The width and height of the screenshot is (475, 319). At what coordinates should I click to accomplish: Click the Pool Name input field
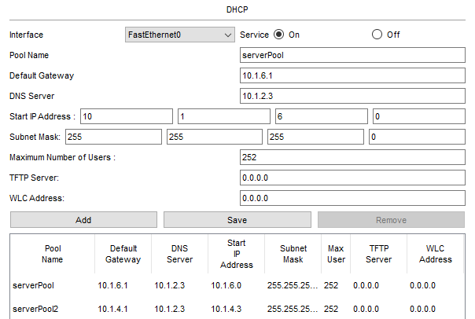352,55
